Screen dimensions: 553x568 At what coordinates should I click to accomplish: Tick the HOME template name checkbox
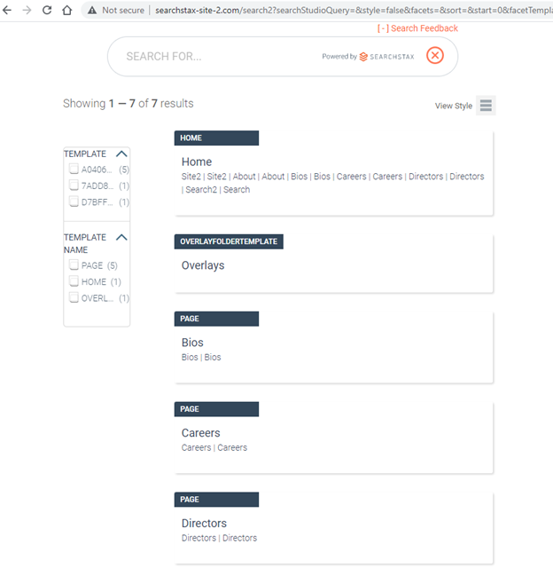click(74, 281)
